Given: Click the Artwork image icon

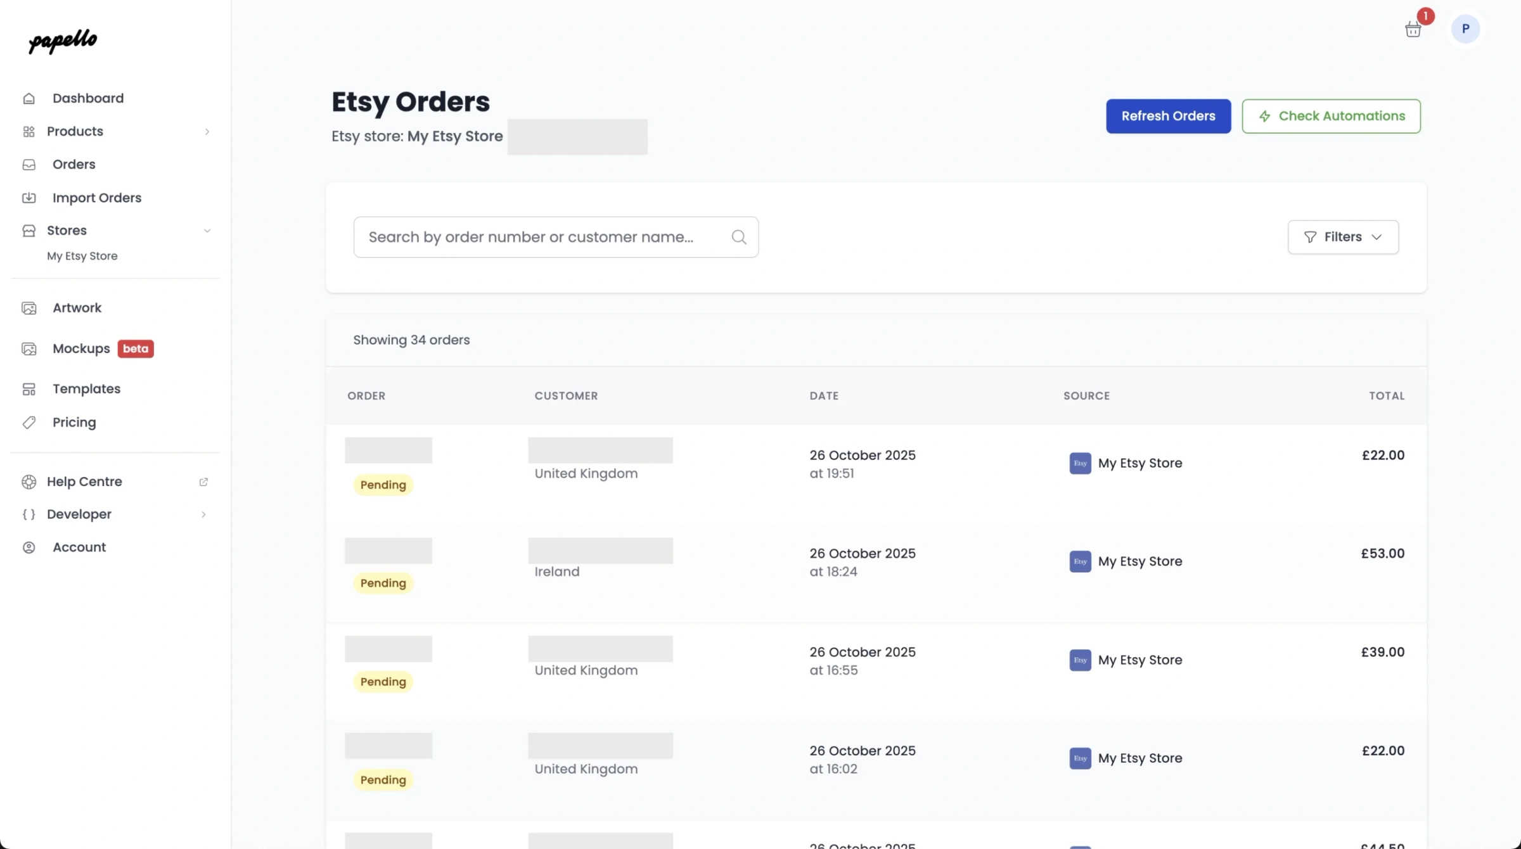Looking at the screenshot, I should (29, 308).
